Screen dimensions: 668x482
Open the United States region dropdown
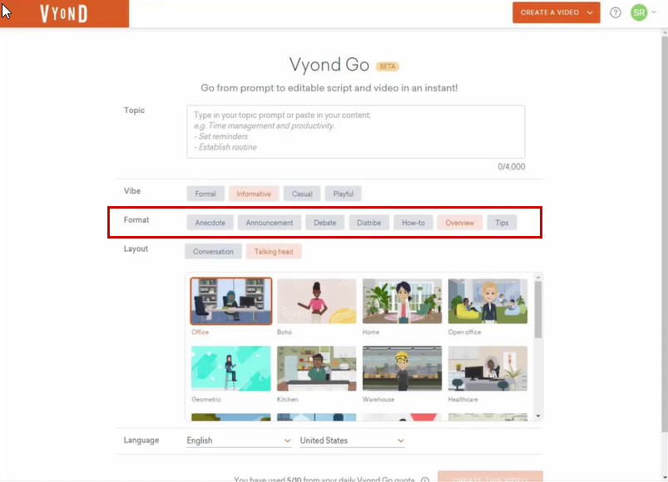tap(352, 440)
